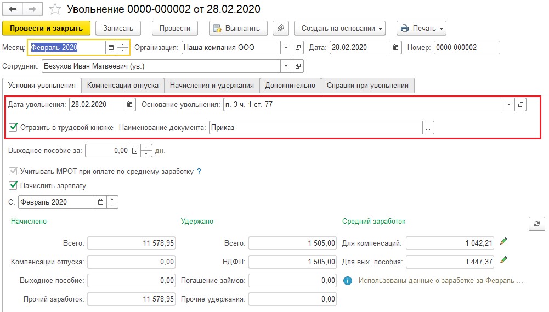549x312 pixels.
Task: Click the paperclip attachments button
Action: (x=281, y=28)
